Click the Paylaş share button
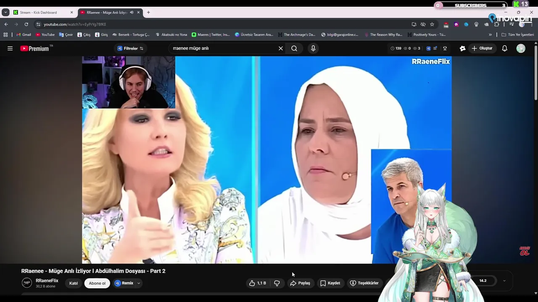538x302 pixels. pyautogui.click(x=300, y=283)
